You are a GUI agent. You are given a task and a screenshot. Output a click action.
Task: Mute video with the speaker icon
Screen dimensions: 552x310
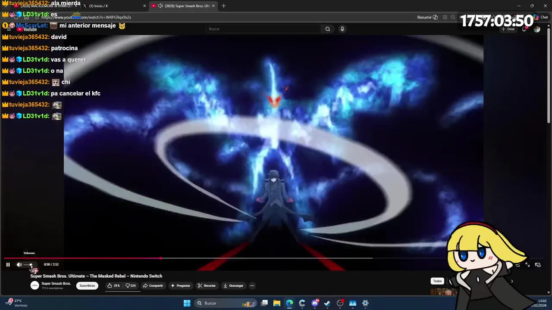[19, 265]
